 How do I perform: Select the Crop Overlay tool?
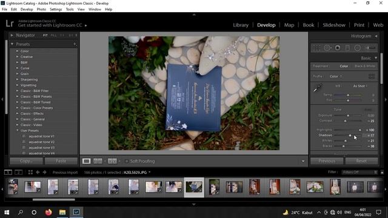(x=316, y=48)
